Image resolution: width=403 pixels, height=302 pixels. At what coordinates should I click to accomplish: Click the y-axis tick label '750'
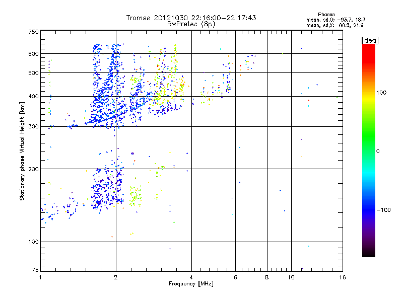(33, 32)
